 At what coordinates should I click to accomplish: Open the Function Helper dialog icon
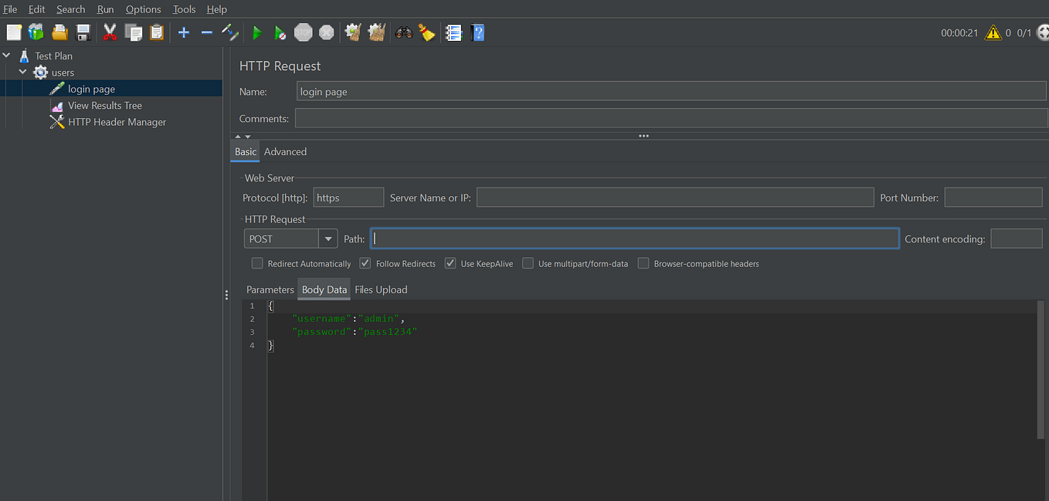(453, 32)
